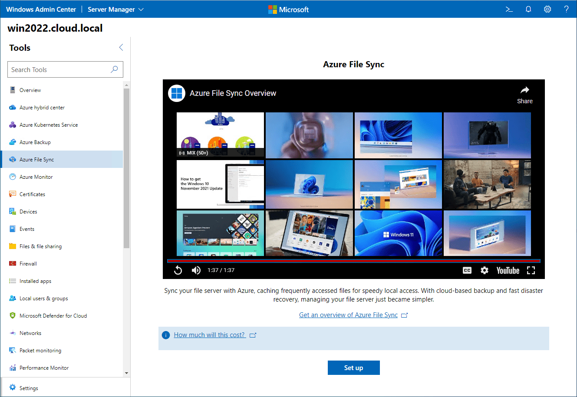Open Windows Admin Center settings gear

[547, 9]
